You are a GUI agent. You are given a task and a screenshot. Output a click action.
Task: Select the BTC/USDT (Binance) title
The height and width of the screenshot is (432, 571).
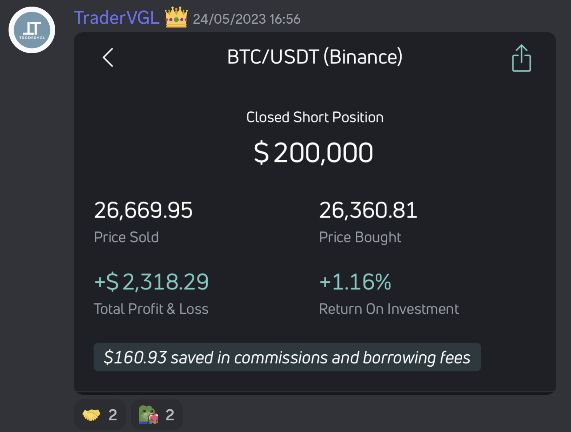coord(315,57)
